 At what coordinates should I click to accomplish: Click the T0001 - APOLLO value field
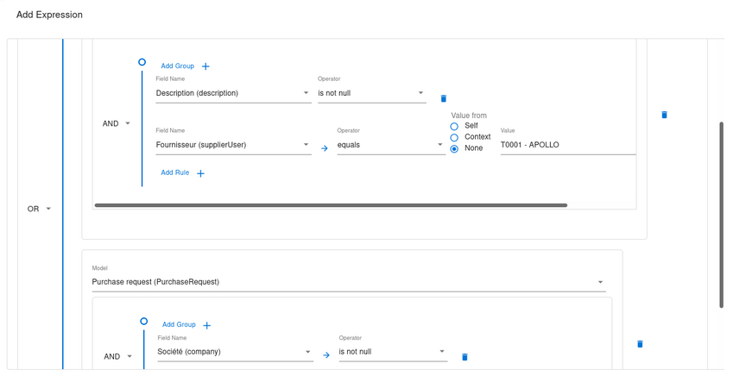pyautogui.click(x=567, y=145)
